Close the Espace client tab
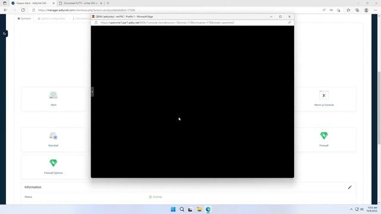Image resolution: width=381 pixels, height=214 pixels. pos(54,3)
